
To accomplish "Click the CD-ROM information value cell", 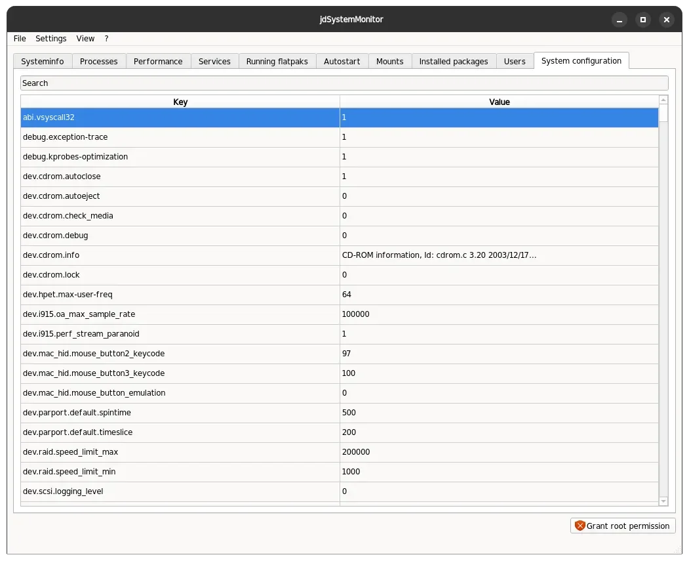I will (x=499, y=255).
